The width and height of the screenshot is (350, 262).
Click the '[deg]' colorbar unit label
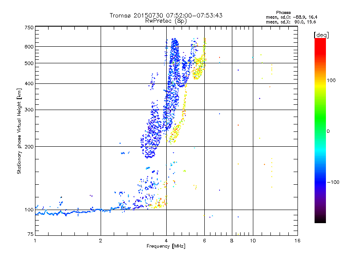(321, 35)
